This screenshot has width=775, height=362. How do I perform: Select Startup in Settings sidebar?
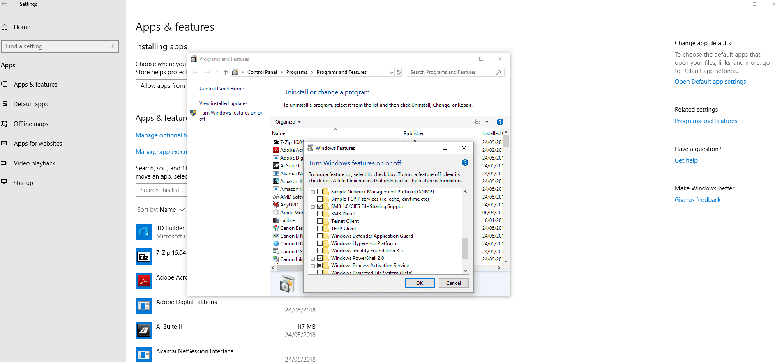coord(23,183)
